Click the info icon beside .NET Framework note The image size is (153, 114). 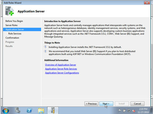point(46,47)
